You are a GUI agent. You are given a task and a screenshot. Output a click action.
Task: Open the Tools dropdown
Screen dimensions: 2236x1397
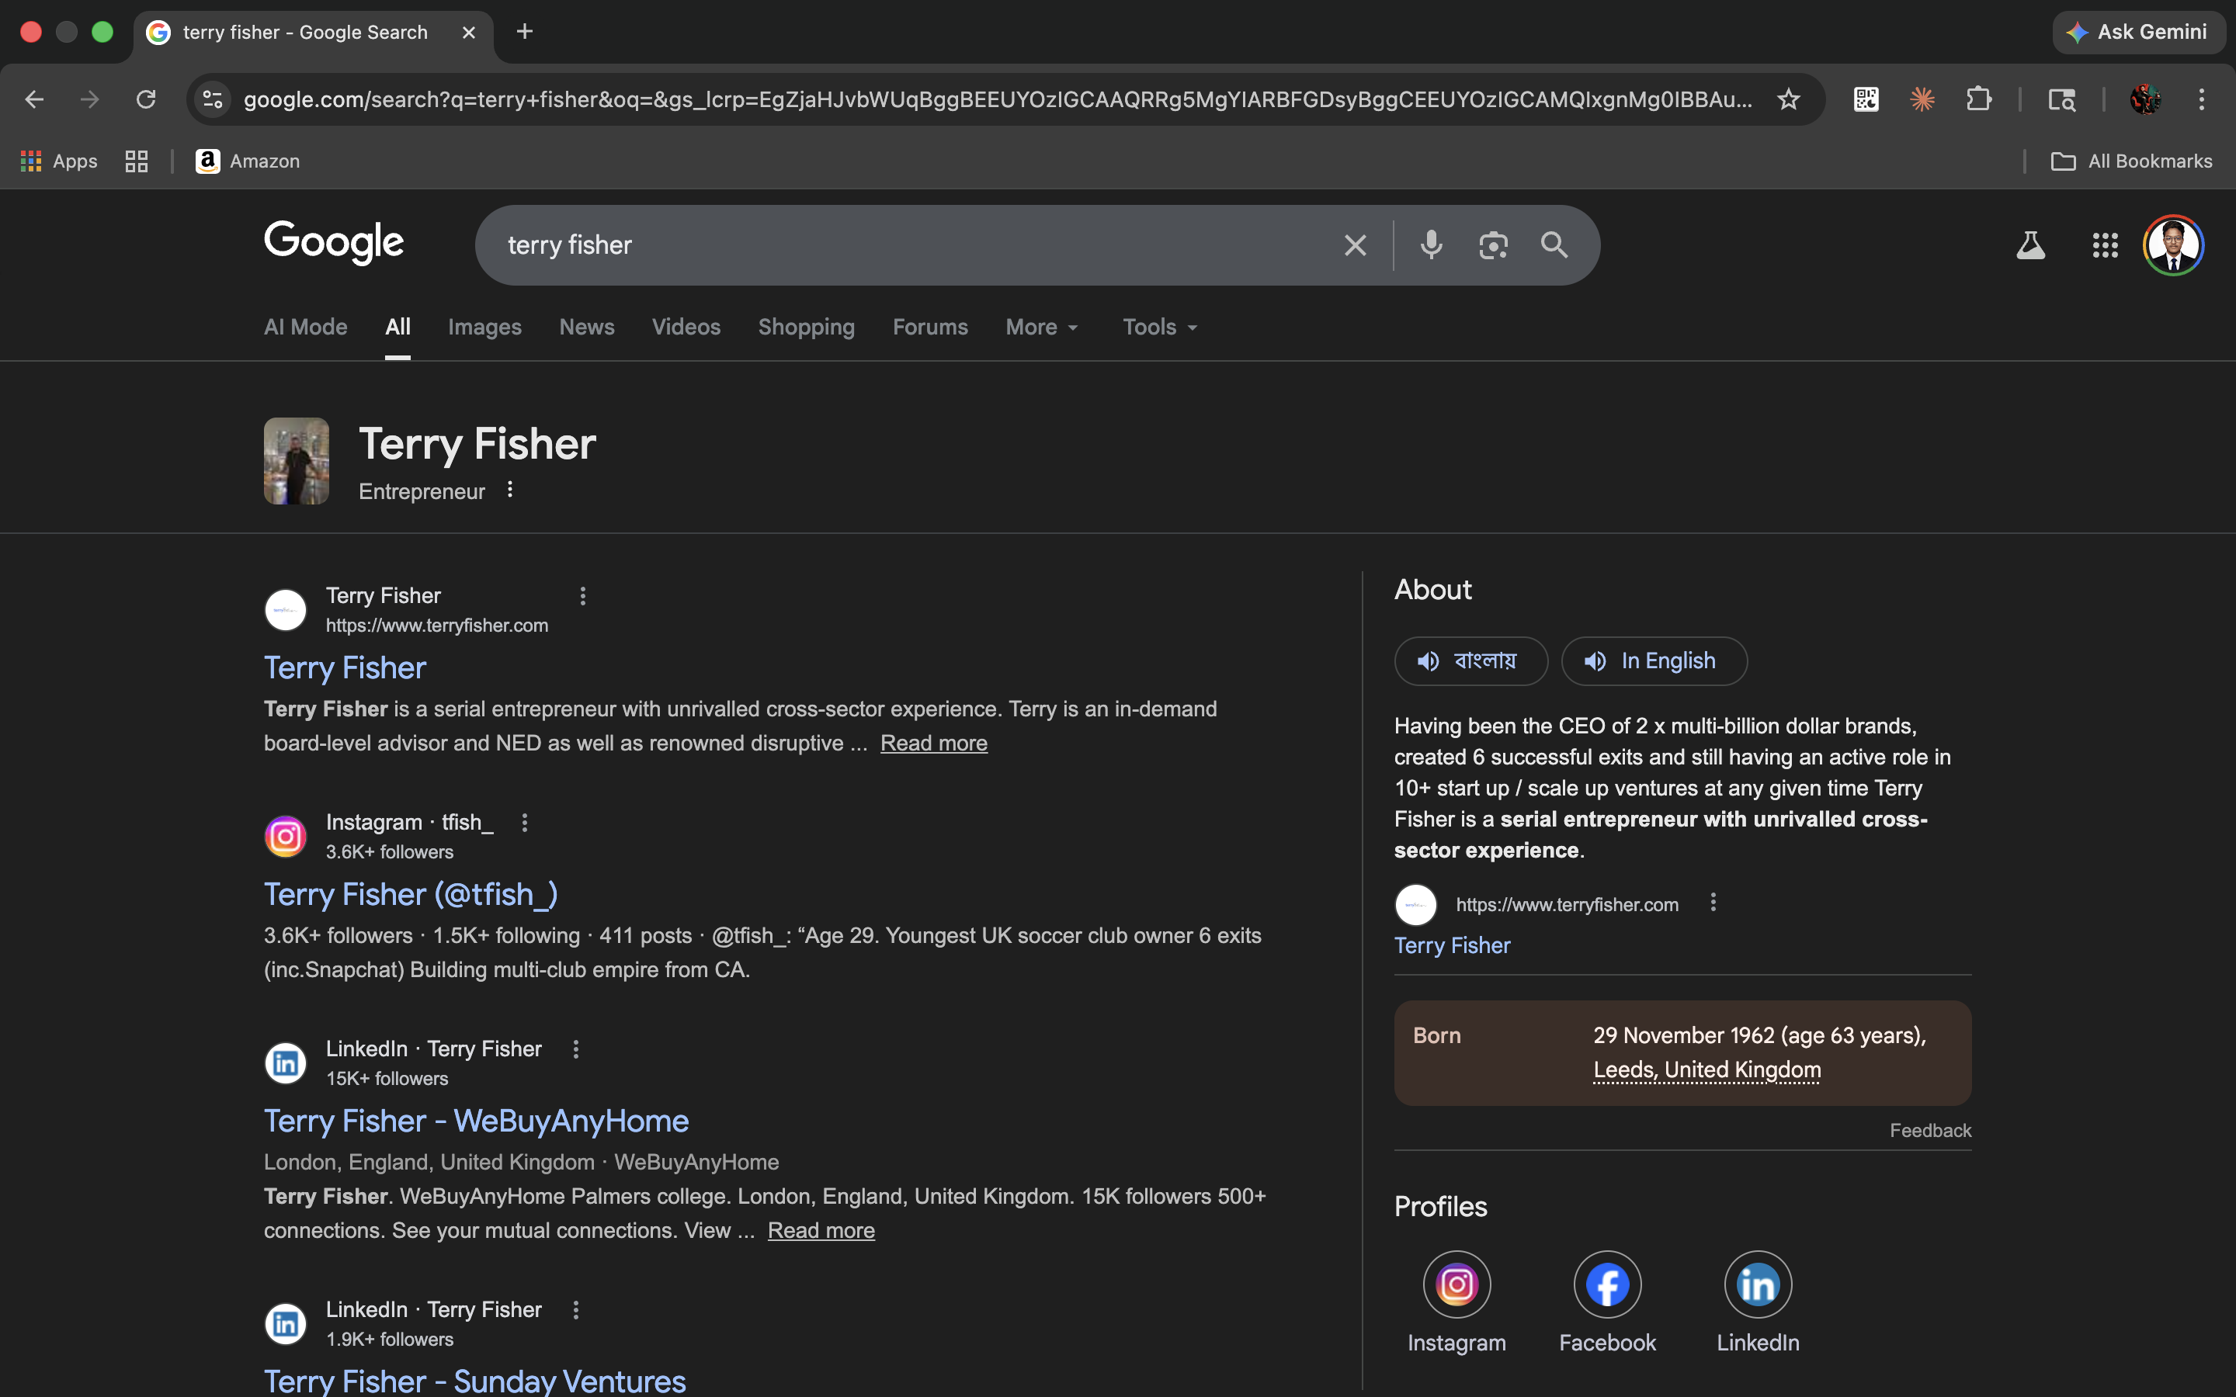click(1158, 327)
